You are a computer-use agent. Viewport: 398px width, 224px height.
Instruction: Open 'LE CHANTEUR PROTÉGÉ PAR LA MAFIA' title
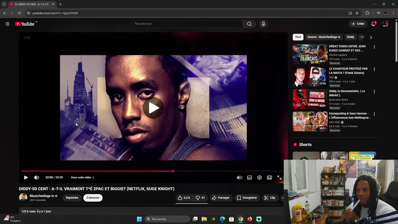click(348, 71)
